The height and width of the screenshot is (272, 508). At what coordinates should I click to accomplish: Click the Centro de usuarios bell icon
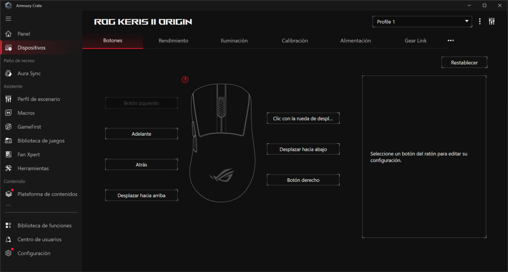pos(8,239)
